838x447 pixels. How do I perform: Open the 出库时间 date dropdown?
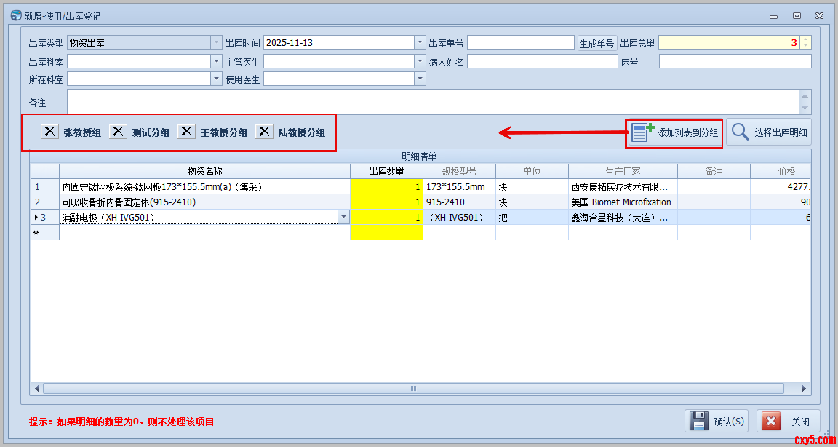(420, 43)
